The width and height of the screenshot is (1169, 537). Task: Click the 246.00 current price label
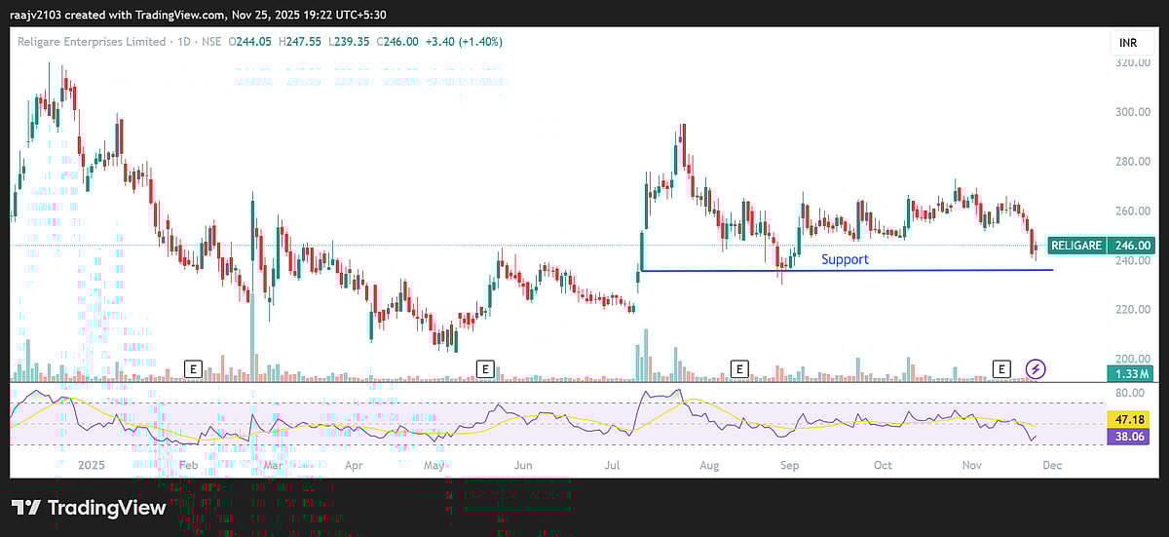pos(1132,246)
